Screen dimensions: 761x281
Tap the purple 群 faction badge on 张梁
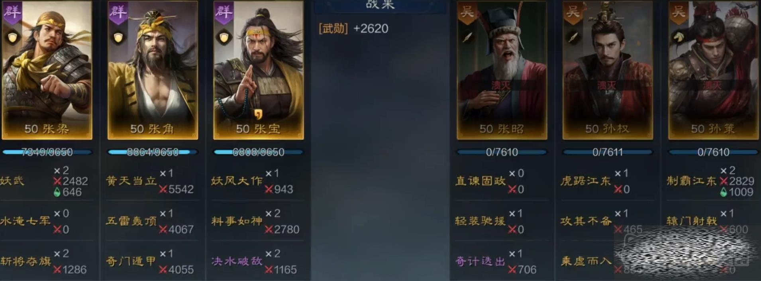coord(13,12)
